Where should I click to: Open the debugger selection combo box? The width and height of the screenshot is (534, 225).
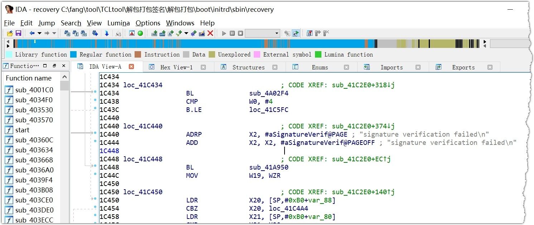(x=262, y=33)
